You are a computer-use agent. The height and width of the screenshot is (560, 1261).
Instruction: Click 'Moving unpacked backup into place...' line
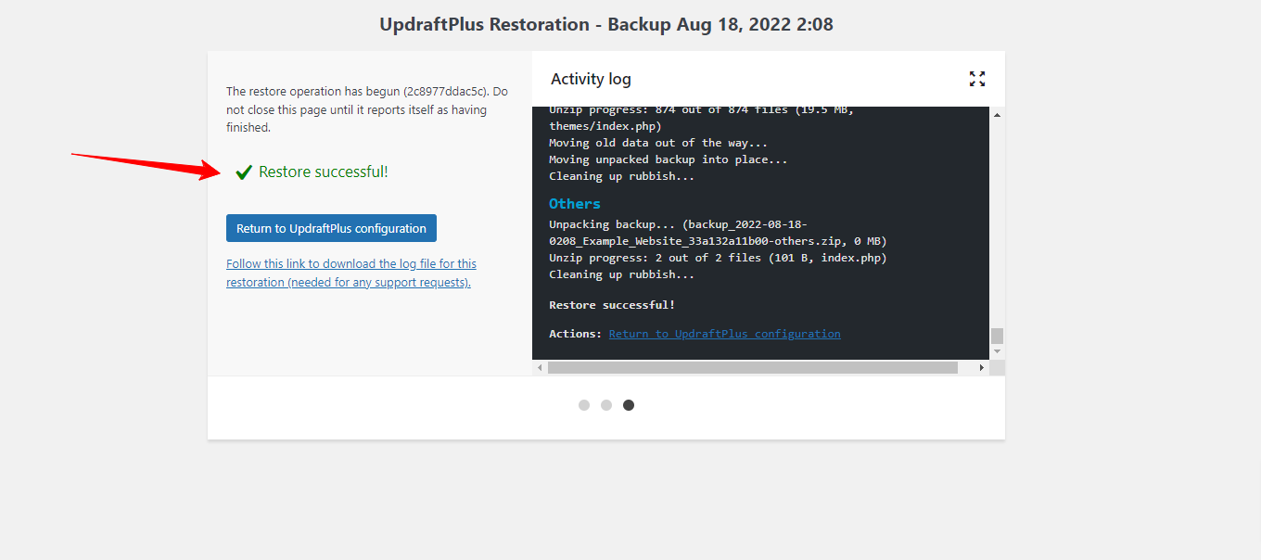coord(669,159)
